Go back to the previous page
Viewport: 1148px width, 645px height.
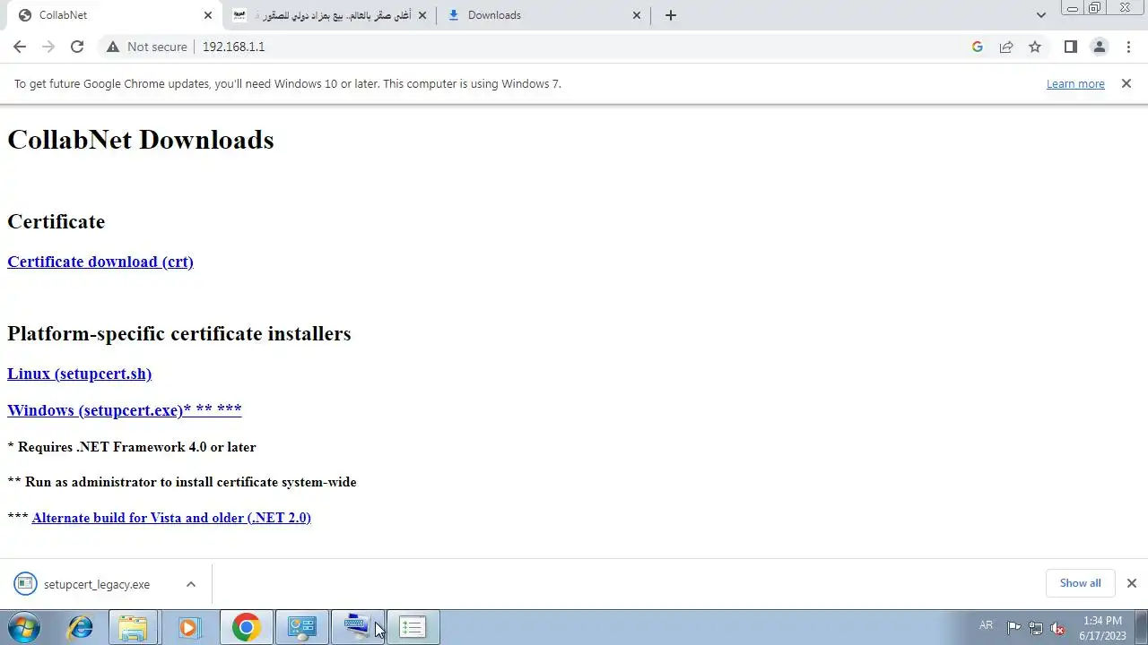click(x=20, y=47)
